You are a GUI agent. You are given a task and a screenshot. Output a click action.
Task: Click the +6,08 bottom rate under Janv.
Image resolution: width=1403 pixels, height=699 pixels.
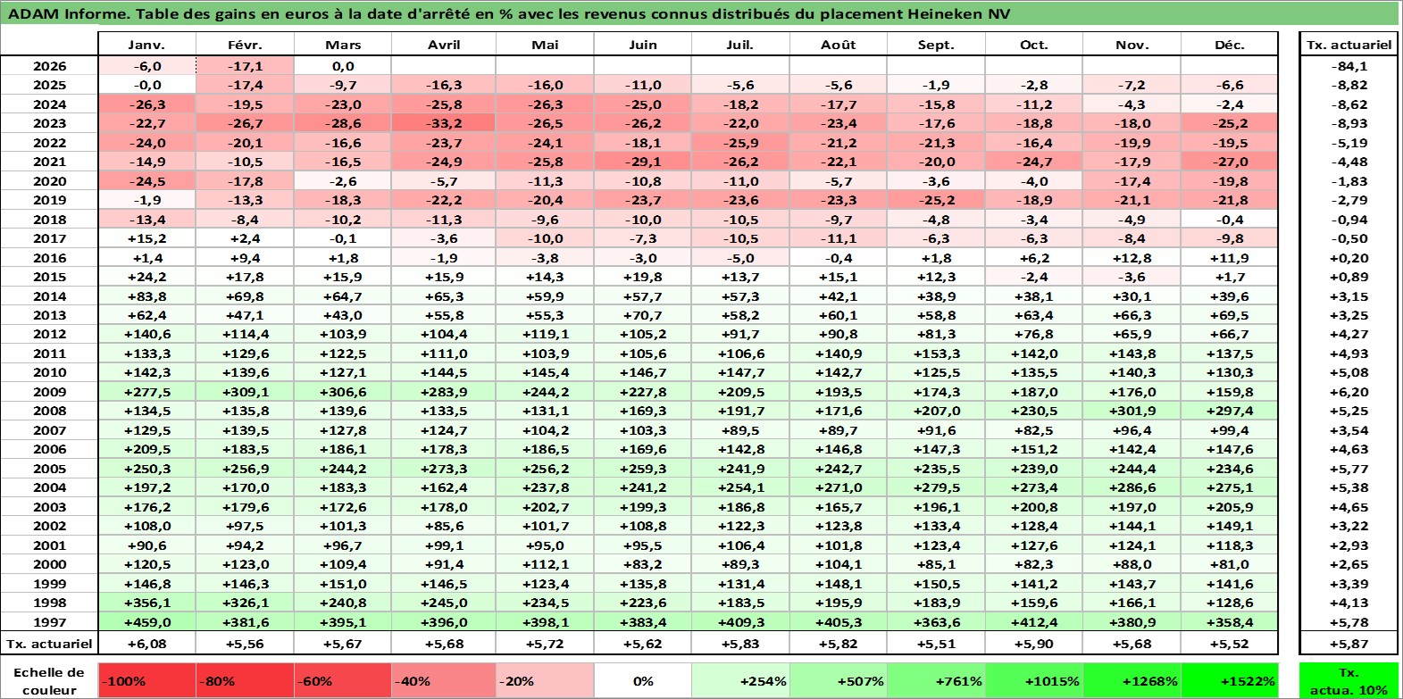146,644
